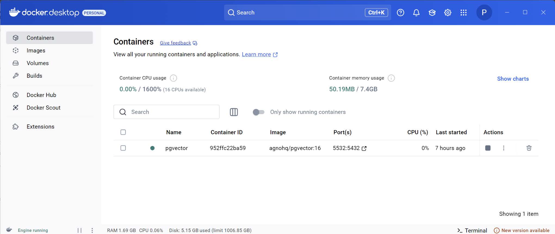Open the P user profile avatar
Viewport: 555px width, 234px height.
[484, 13]
